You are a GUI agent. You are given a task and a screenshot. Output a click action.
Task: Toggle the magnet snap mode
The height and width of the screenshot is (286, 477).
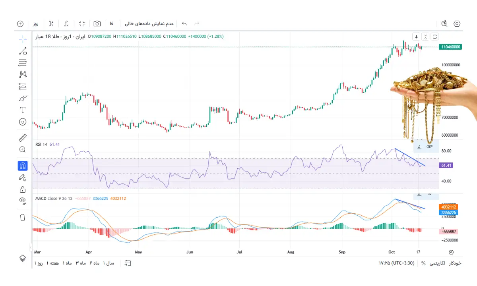(x=23, y=166)
